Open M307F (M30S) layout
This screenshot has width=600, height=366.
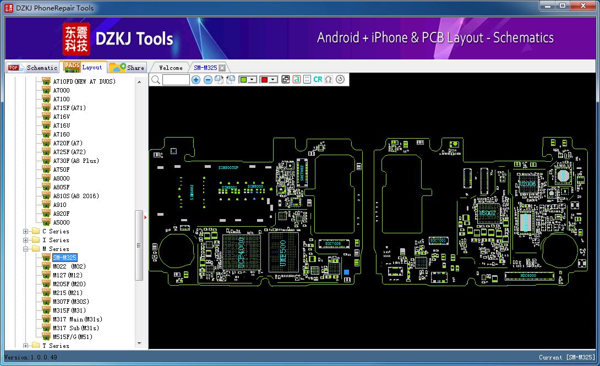pos(71,302)
